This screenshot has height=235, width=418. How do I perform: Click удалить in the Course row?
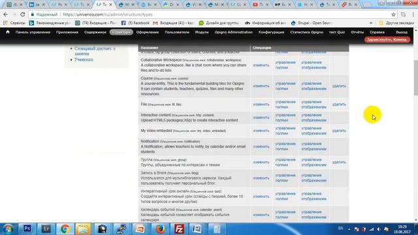click(x=339, y=86)
